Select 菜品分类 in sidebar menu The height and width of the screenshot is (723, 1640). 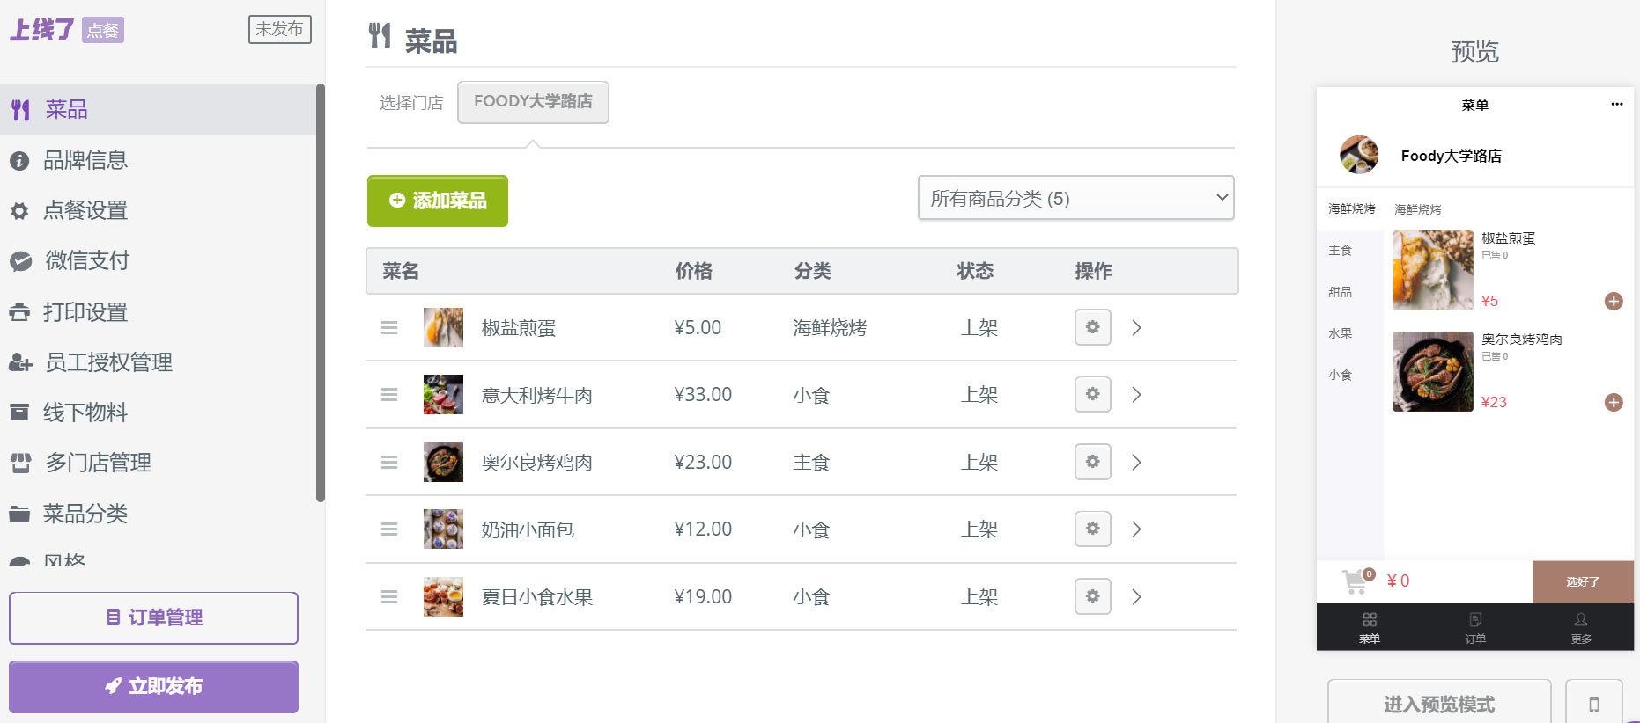[85, 514]
